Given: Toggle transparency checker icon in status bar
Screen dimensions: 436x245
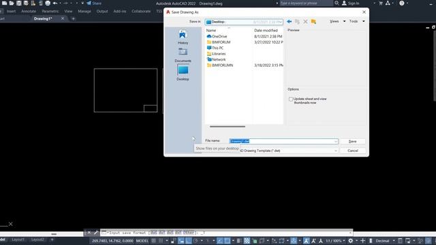Looking at the screenshot, I should (x=247, y=241).
